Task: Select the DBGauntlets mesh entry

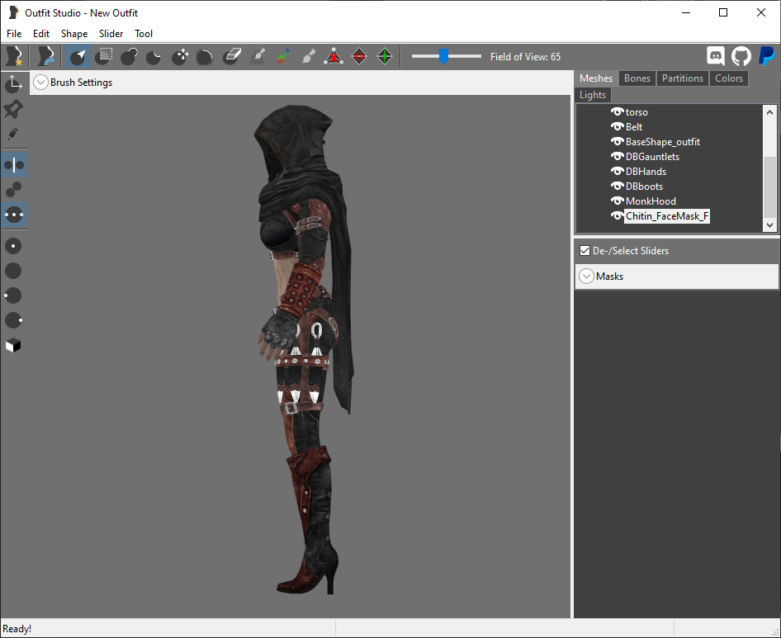Action: (652, 156)
